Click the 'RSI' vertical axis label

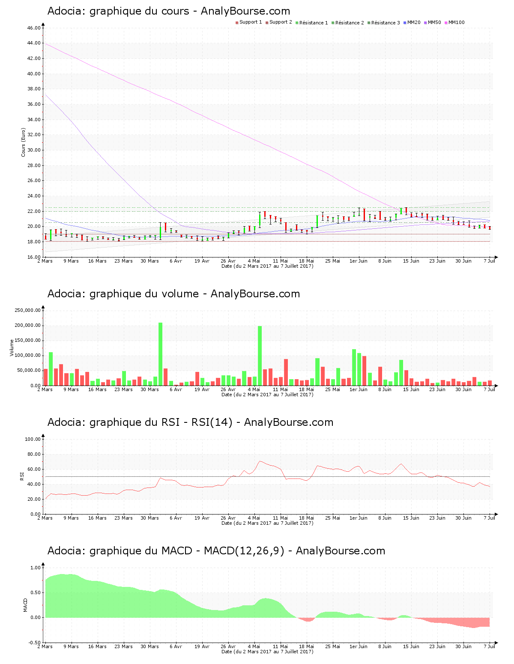tap(22, 476)
